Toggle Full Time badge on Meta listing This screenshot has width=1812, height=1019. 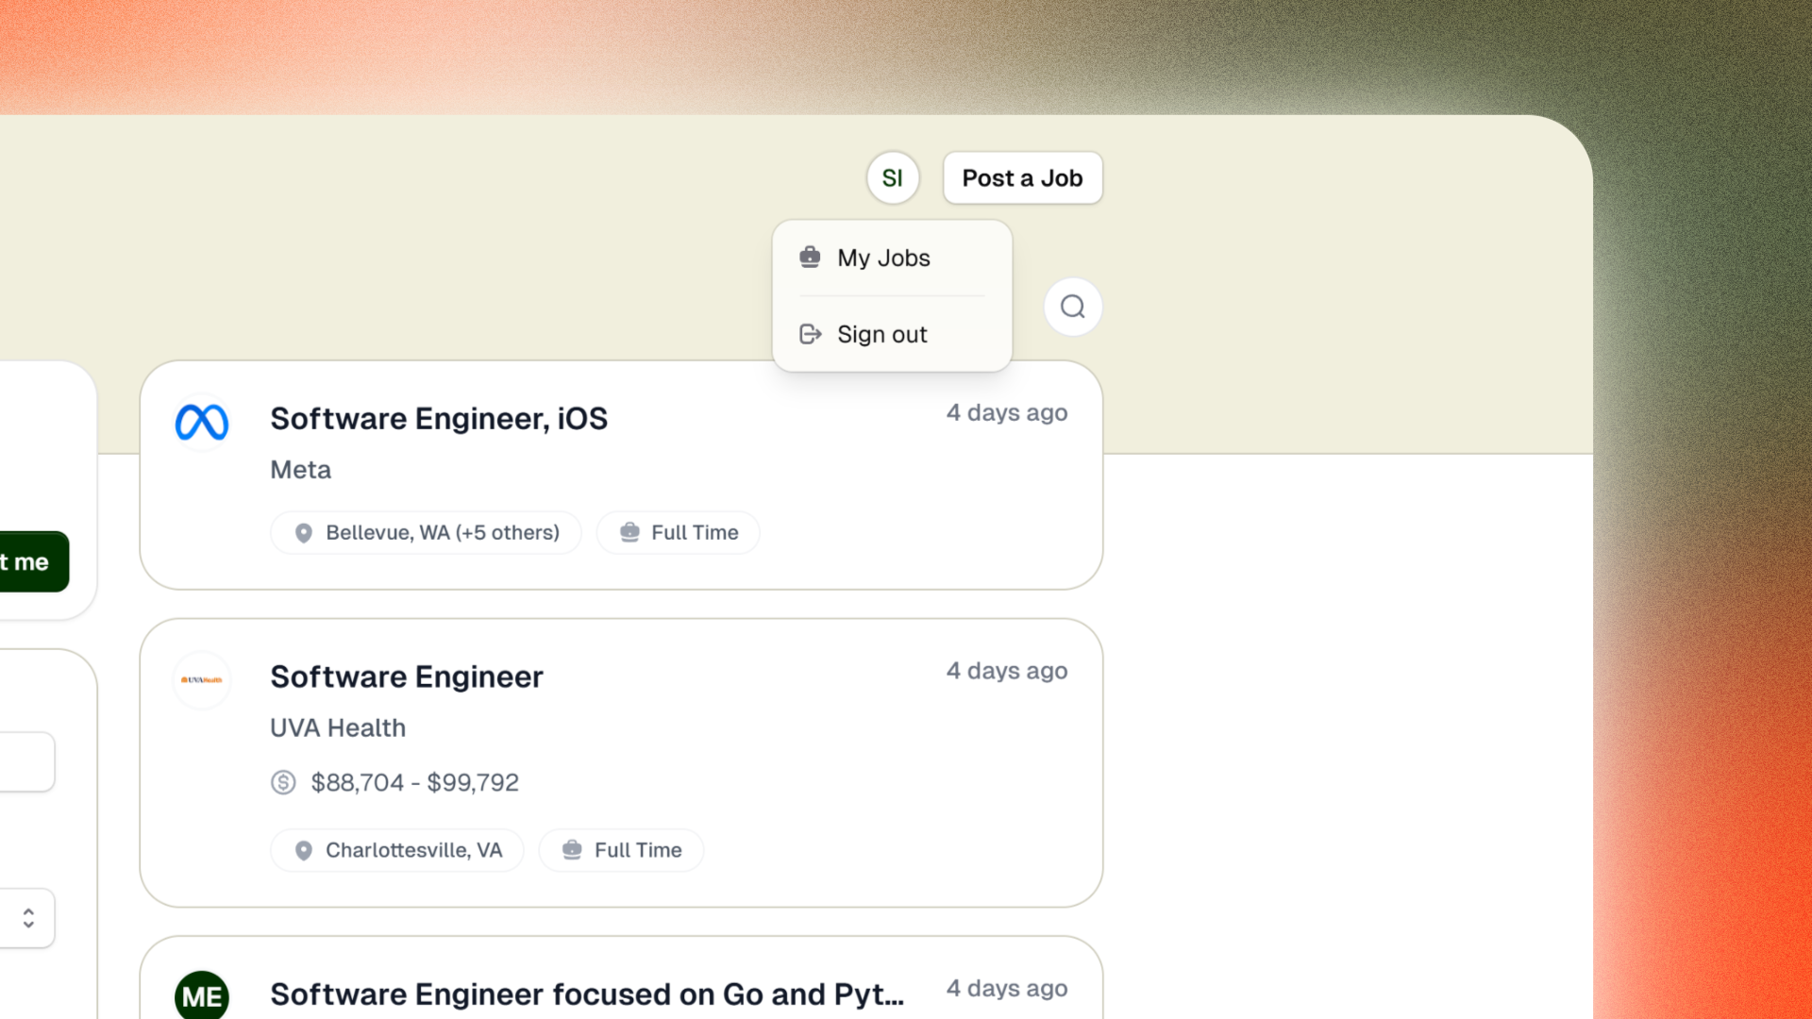click(x=677, y=532)
